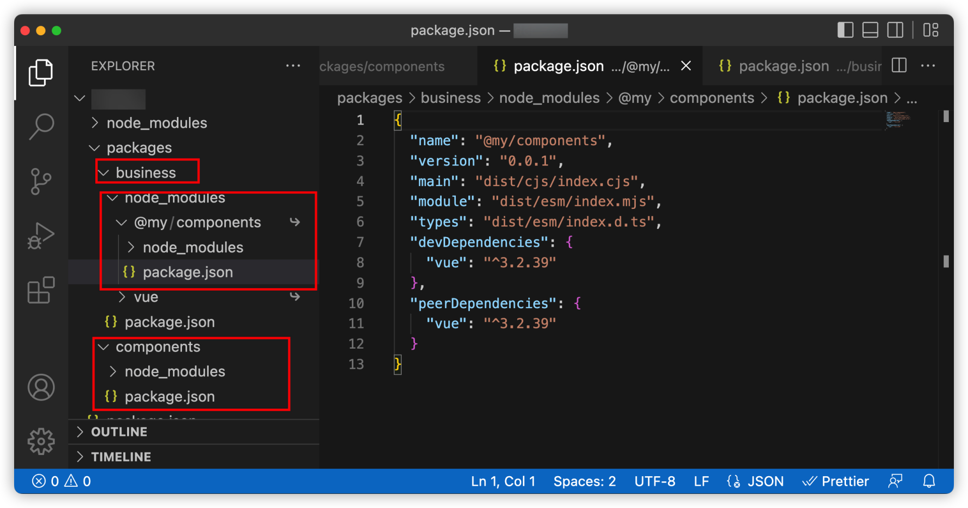Open the Source Control view
This screenshot has width=968, height=508.
(x=41, y=181)
